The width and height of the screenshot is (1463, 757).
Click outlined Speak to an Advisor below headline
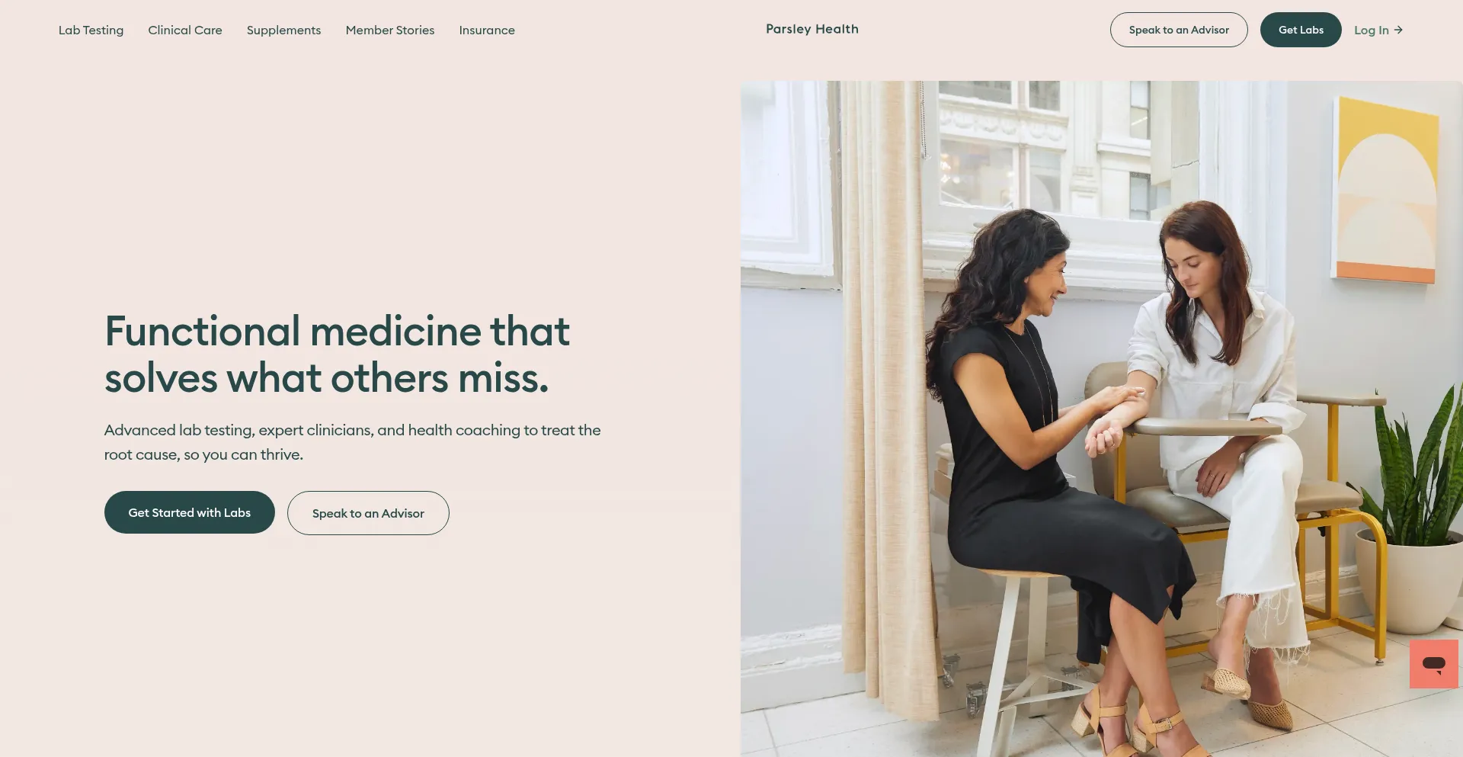tap(368, 513)
